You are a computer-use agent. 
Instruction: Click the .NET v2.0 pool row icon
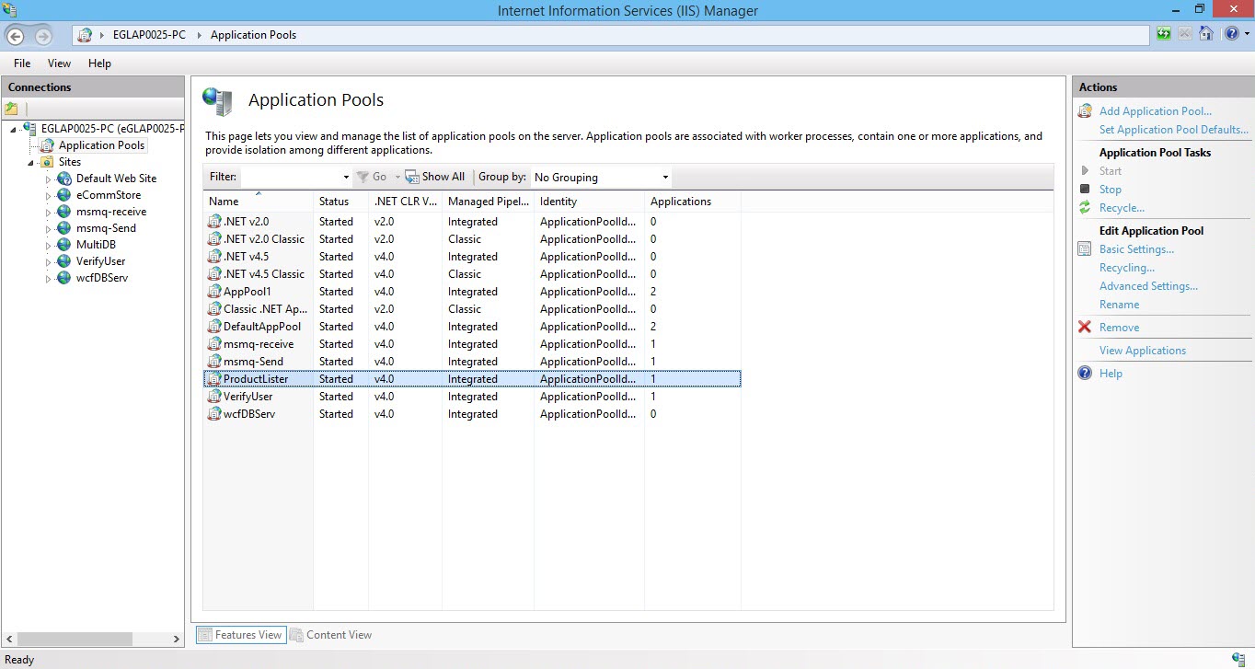pos(214,222)
